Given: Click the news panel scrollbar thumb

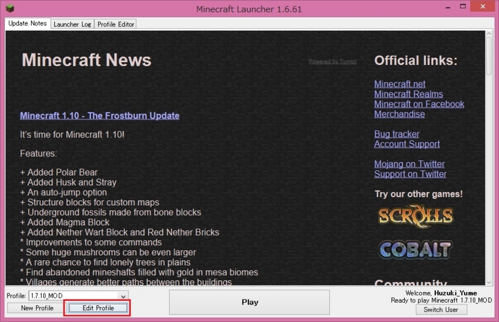Looking at the screenshot, I should tap(489, 56).
